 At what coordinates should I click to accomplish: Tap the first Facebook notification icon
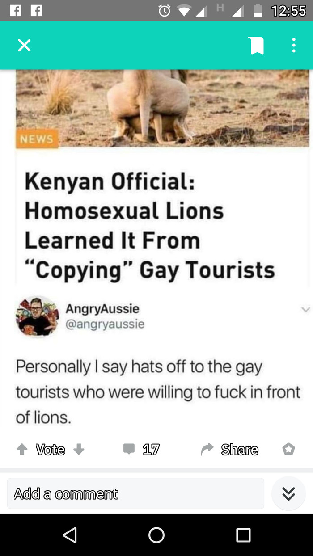click(x=16, y=10)
